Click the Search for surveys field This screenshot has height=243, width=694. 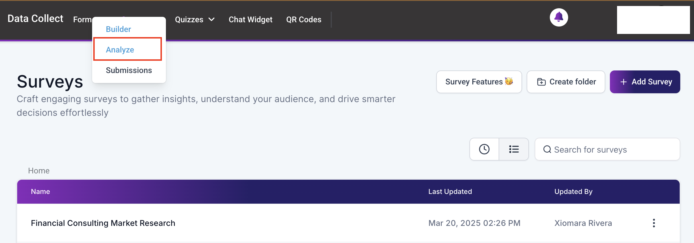click(607, 149)
